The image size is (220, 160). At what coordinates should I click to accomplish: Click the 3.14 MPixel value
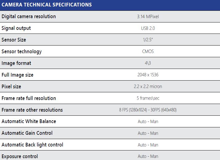click(x=148, y=17)
